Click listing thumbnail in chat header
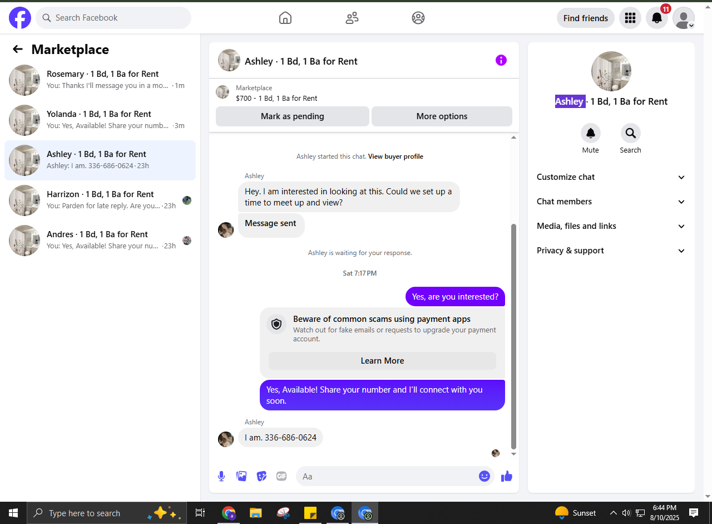The image size is (712, 524). pos(229,60)
